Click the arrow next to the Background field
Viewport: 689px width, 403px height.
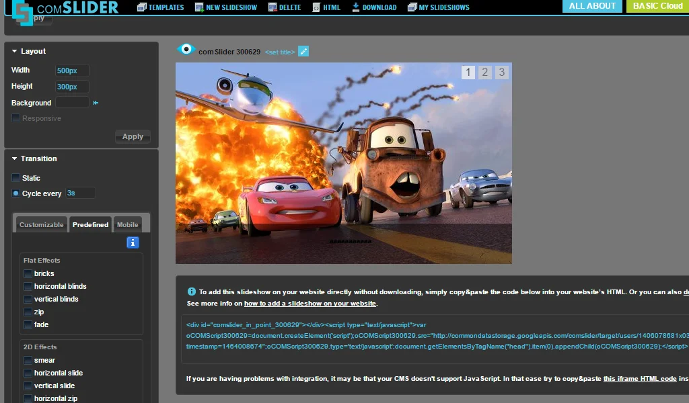(95, 102)
